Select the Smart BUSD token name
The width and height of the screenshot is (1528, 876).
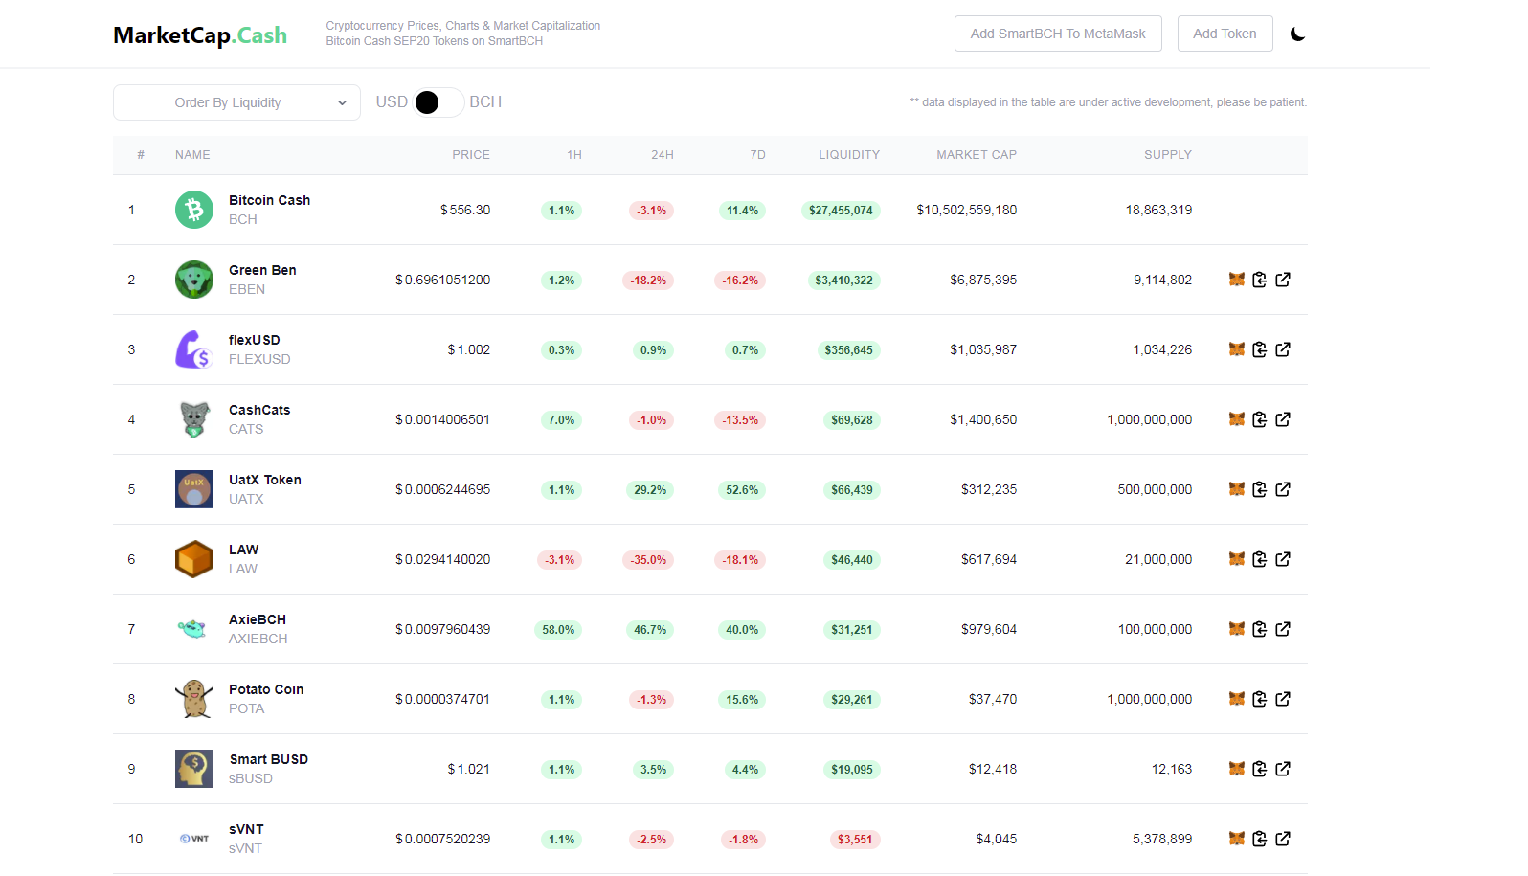269,759
